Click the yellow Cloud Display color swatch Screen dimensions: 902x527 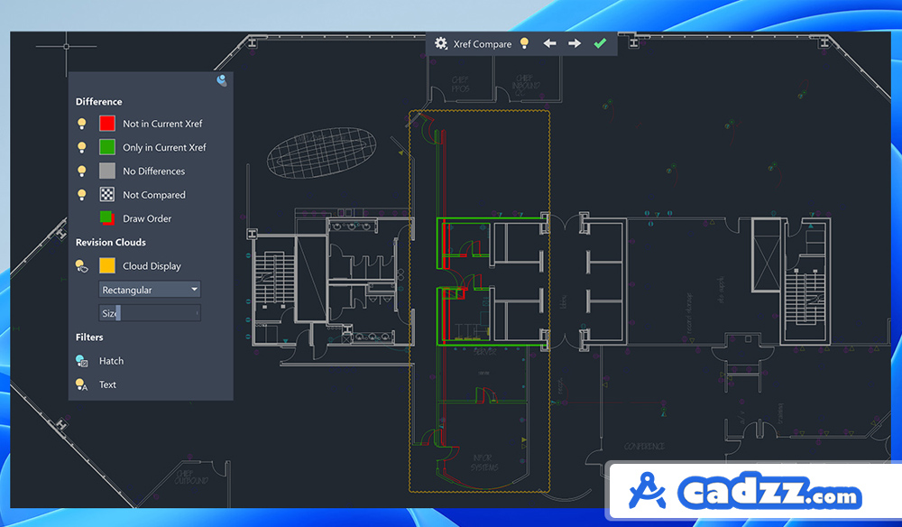(107, 266)
